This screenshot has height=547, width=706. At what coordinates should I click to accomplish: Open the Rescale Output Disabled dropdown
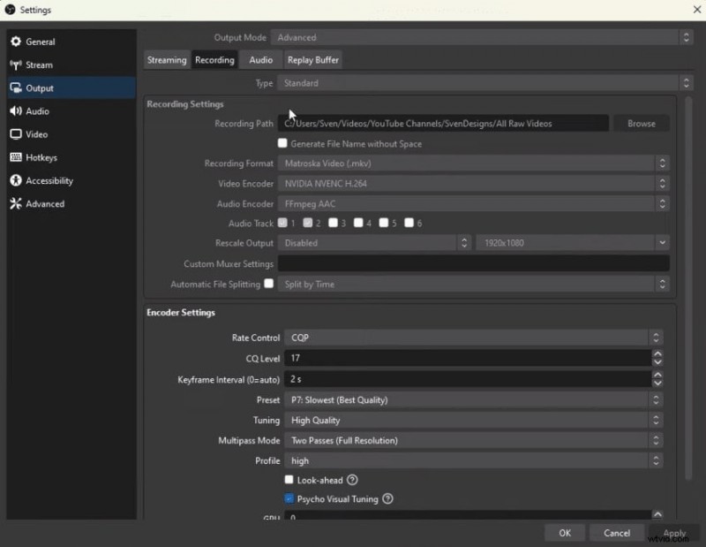coord(374,243)
